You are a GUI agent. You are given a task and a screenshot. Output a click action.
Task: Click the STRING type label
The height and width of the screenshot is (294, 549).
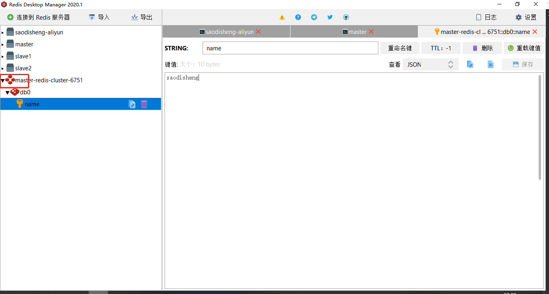coord(176,48)
